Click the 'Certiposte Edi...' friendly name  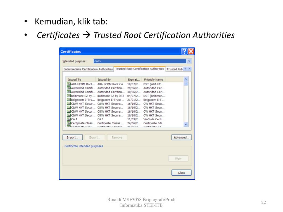[x=154, y=123]
